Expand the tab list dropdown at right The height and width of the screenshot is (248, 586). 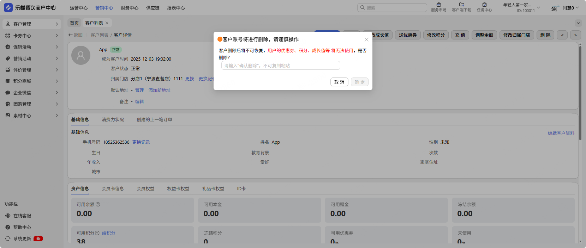pyautogui.click(x=578, y=23)
